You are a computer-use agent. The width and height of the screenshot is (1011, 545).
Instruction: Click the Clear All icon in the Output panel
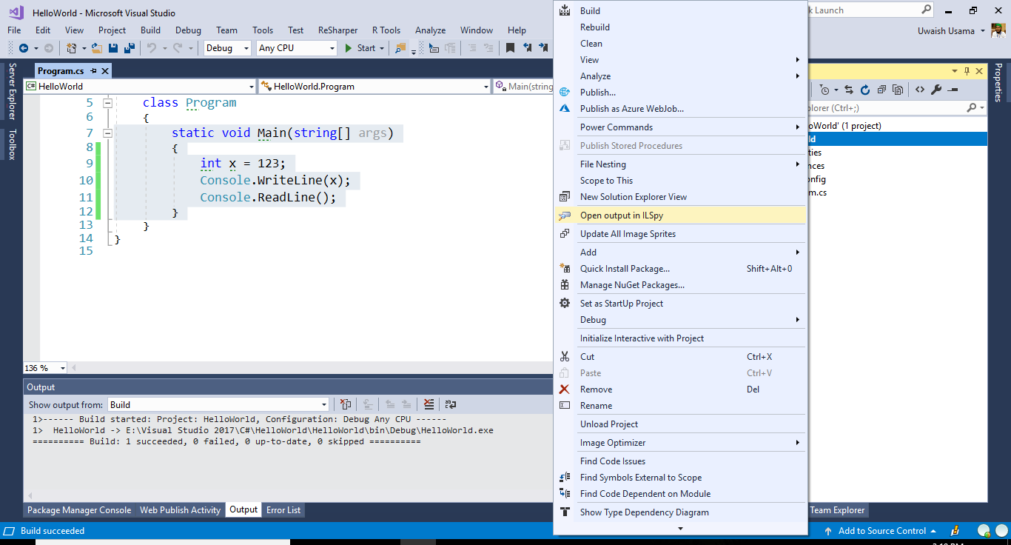tap(429, 404)
